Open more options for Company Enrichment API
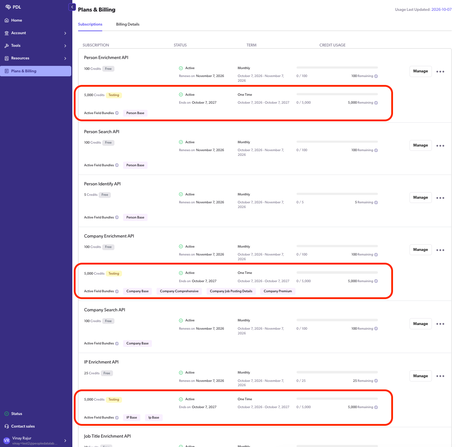This screenshot has width=456, height=447. point(440,250)
